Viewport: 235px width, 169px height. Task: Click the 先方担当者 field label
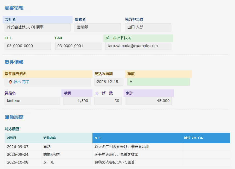coord(134,19)
